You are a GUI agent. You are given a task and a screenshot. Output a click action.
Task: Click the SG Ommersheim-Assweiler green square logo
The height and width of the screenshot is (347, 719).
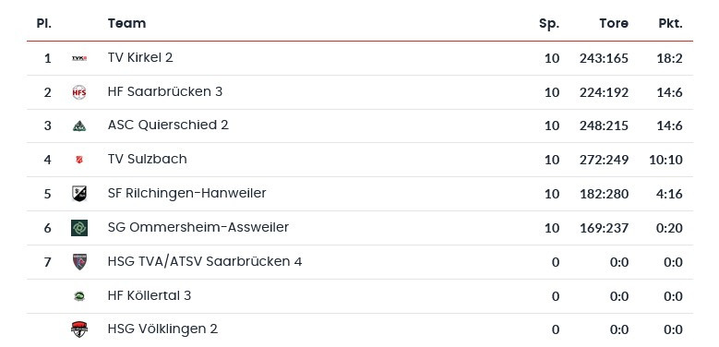[79, 228]
